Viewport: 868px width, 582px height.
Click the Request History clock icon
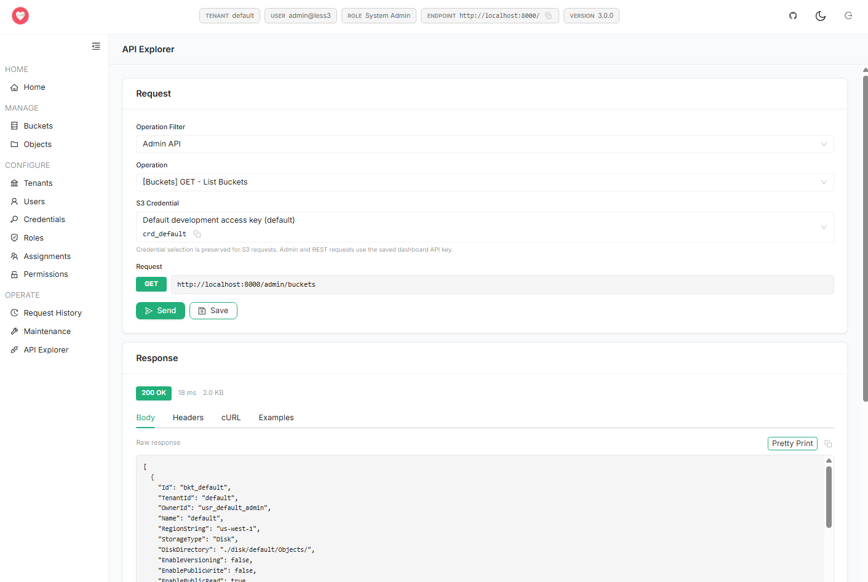point(14,313)
